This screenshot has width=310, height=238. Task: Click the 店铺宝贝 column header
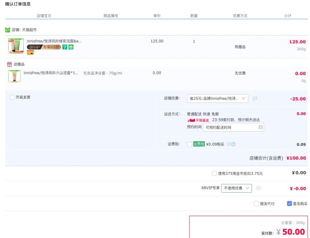click(x=44, y=16)
